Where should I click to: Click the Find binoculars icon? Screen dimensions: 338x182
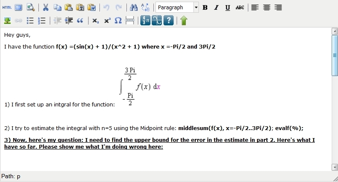(x=134, y=7)
